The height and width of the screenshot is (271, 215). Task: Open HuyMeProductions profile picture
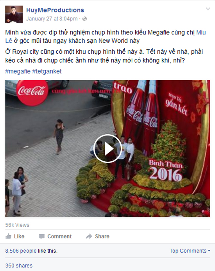point(14,14)
